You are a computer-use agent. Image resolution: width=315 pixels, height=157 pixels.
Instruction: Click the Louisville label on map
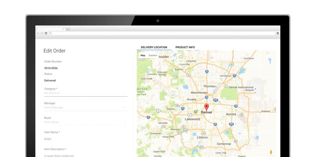pos(185,64)
